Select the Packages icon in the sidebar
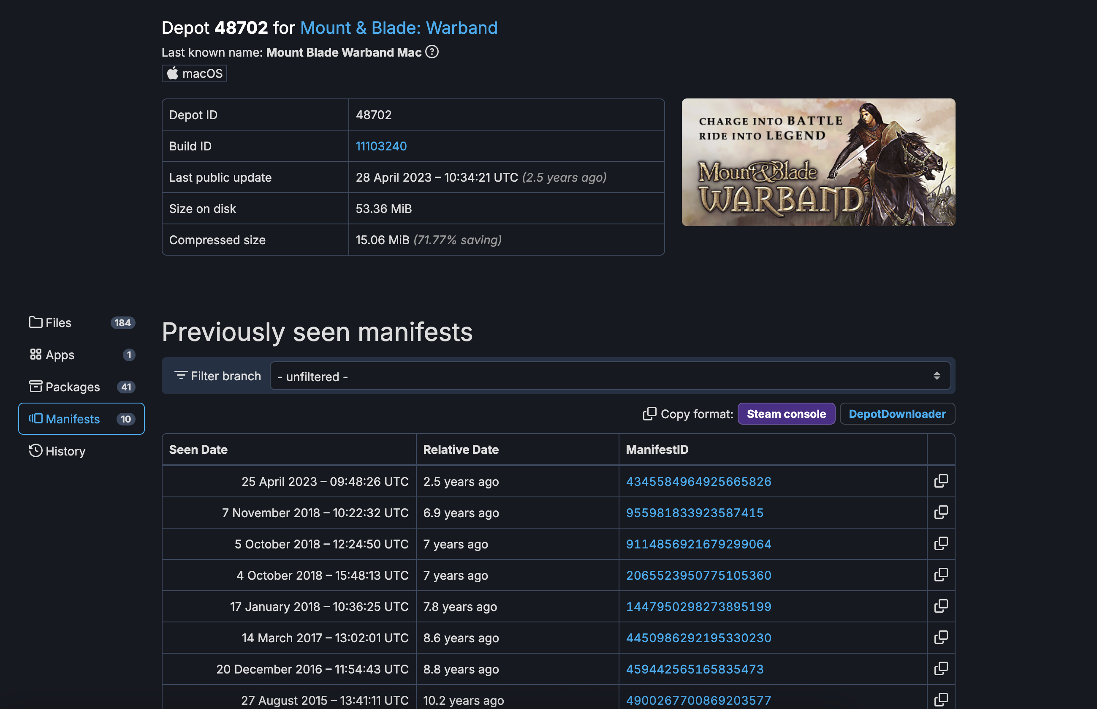 (x=35, y=387)
